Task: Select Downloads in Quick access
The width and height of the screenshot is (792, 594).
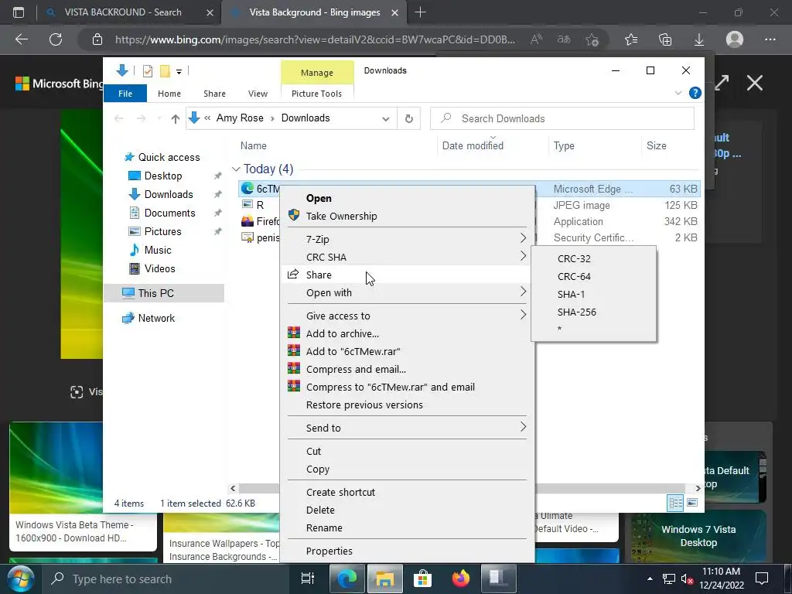Action: [x=169, y=194]
